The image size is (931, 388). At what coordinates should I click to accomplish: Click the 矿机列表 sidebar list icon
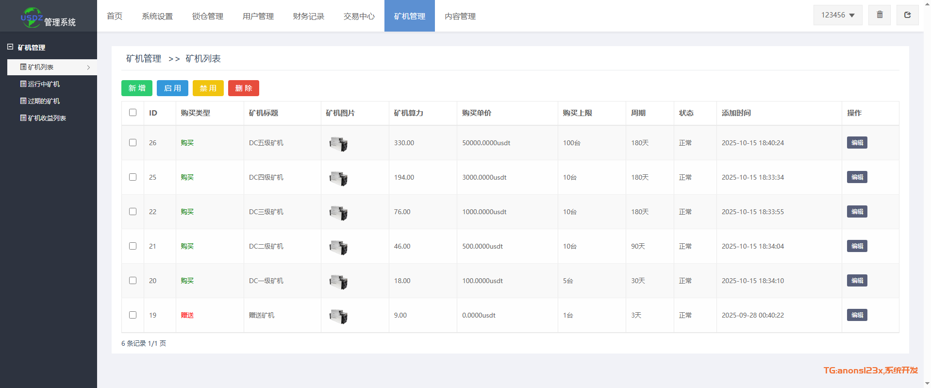coord(23,67)
